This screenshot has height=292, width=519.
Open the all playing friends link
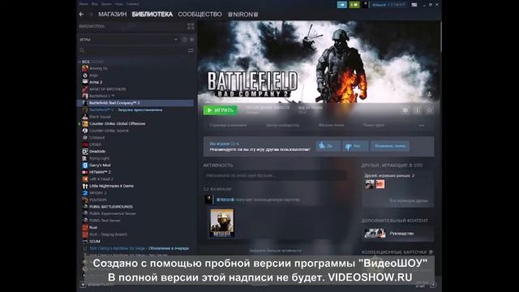(x=409, y=201)
